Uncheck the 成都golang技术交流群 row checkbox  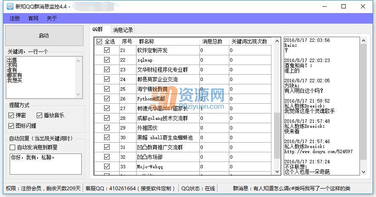point(107,118)
